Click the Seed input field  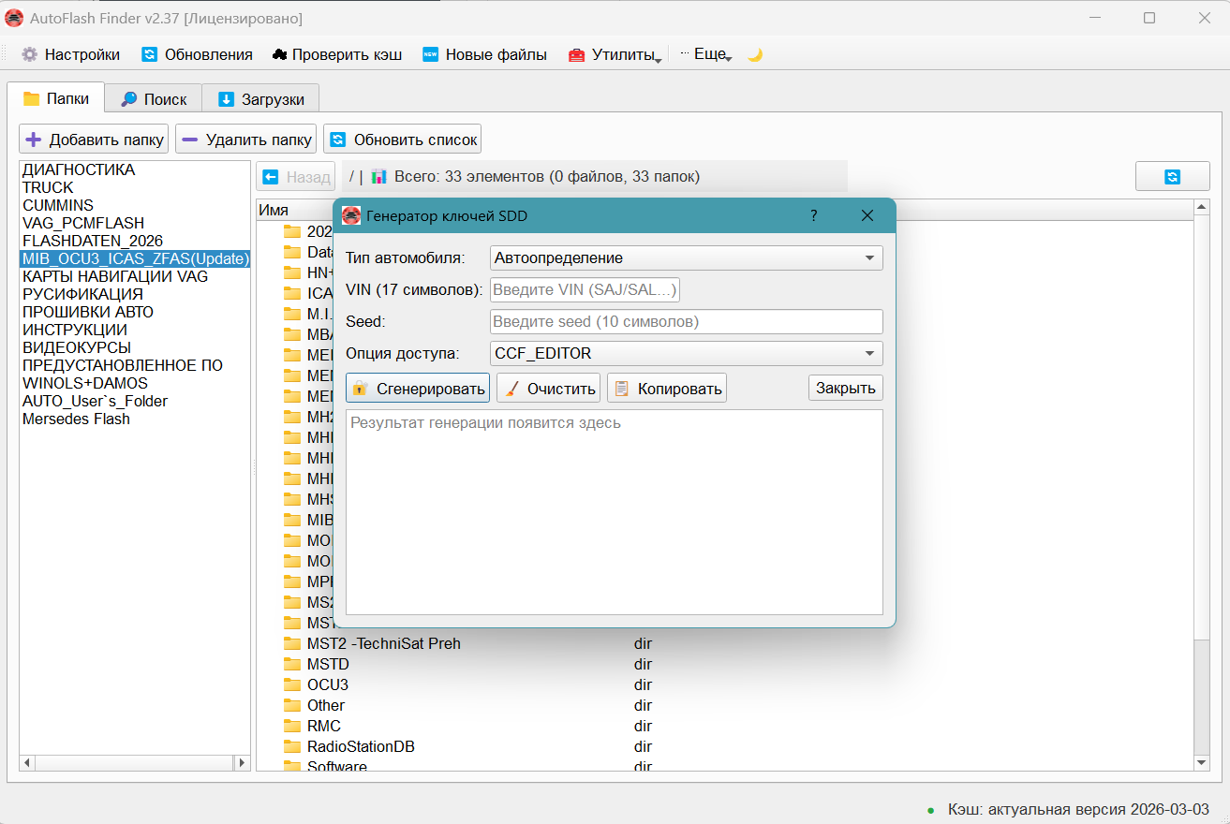[687, 321]
